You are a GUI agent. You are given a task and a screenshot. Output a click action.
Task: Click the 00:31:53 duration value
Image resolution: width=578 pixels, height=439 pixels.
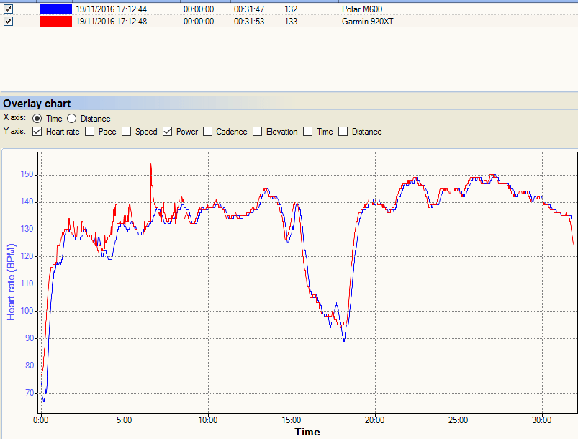248,21
